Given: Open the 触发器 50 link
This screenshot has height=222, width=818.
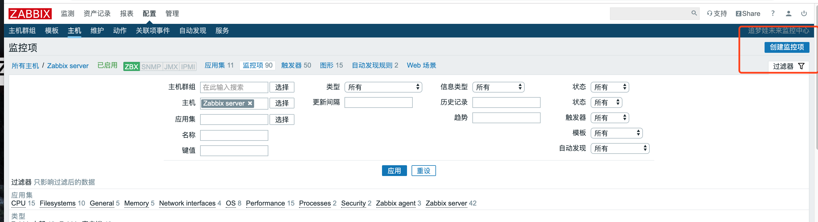Looking at the screenshot, I should [x=296, y=65].
